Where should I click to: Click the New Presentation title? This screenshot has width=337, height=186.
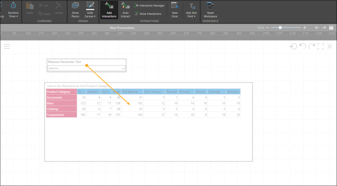click(122, 28)
